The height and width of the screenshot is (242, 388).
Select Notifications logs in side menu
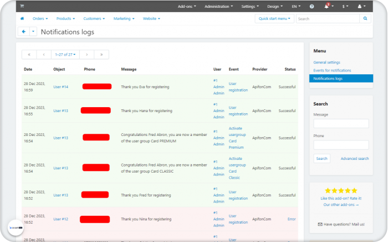tap(341, 78)
